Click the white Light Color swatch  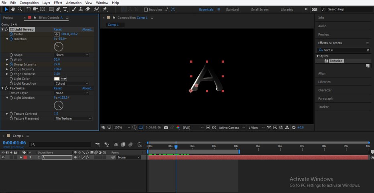point(57,79)
